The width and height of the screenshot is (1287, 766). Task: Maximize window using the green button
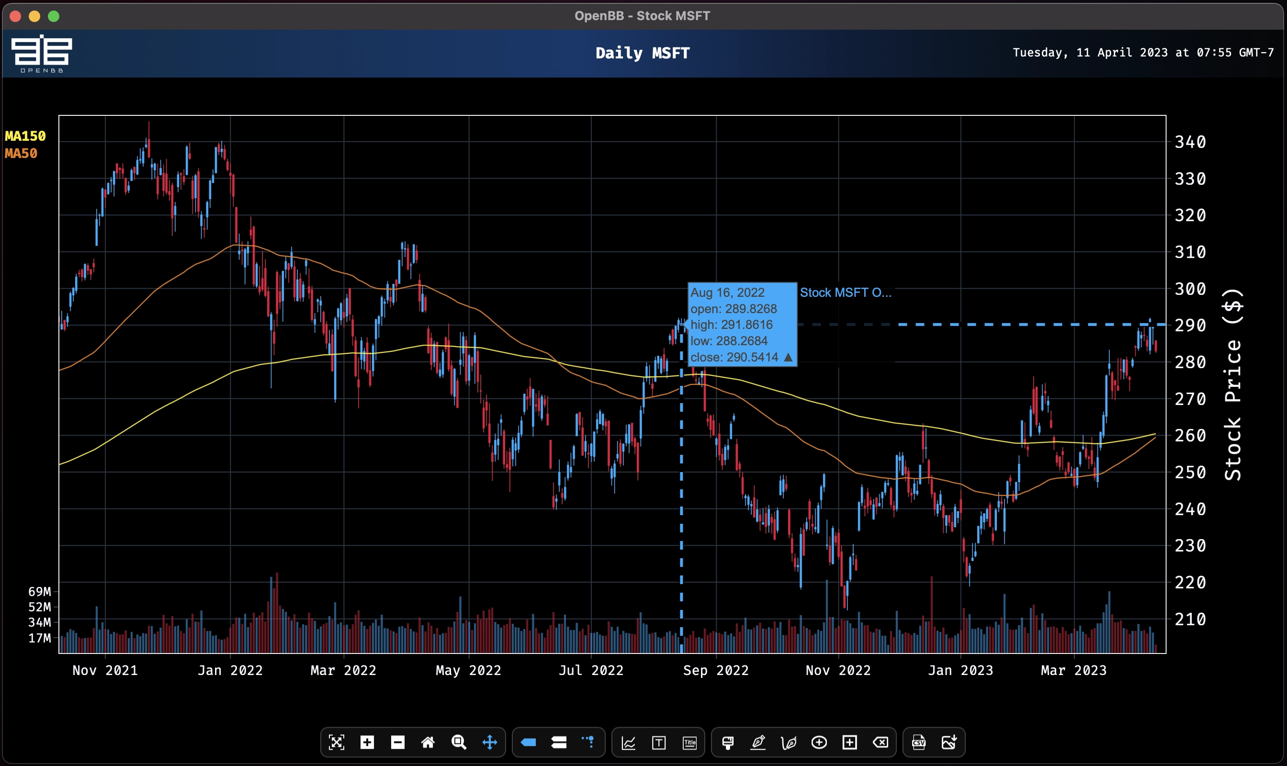click(54, 16)
